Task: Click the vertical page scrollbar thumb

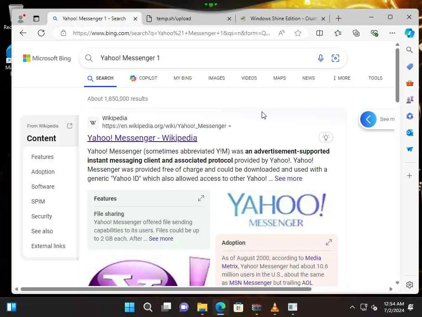Action: click(x=397, y=75)
